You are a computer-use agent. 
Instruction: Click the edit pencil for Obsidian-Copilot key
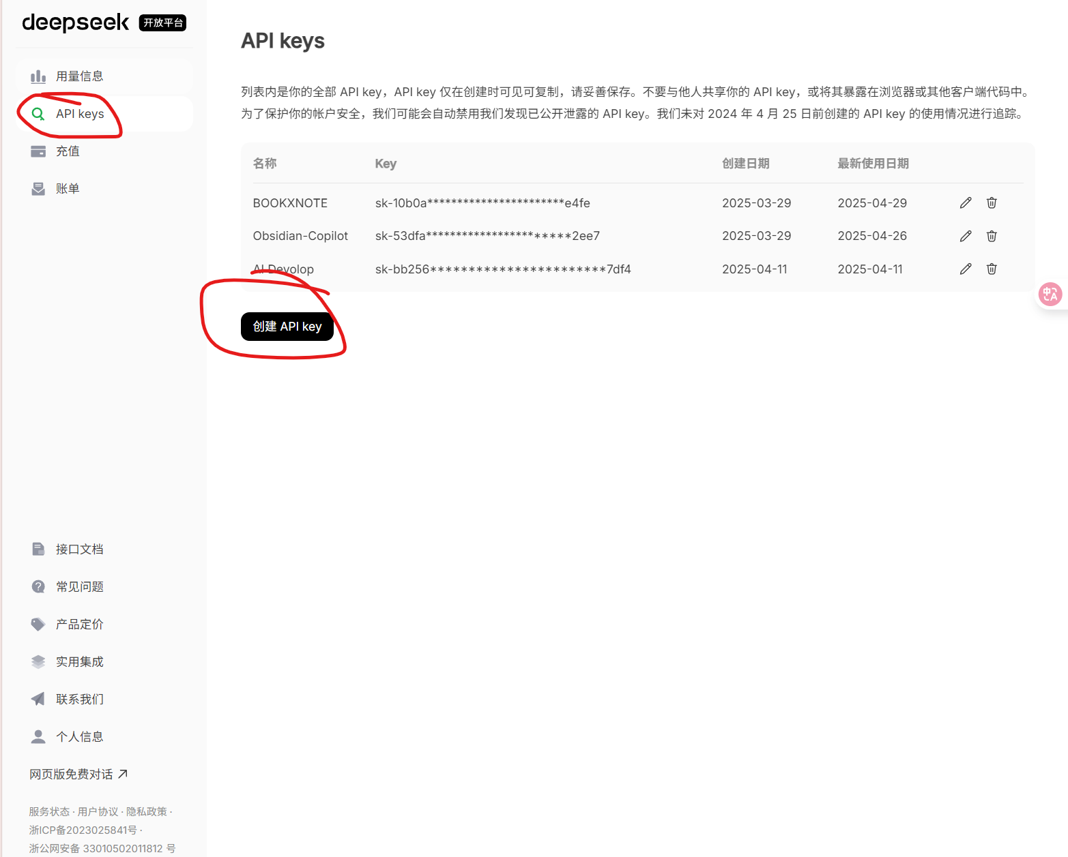click(966, 236)
